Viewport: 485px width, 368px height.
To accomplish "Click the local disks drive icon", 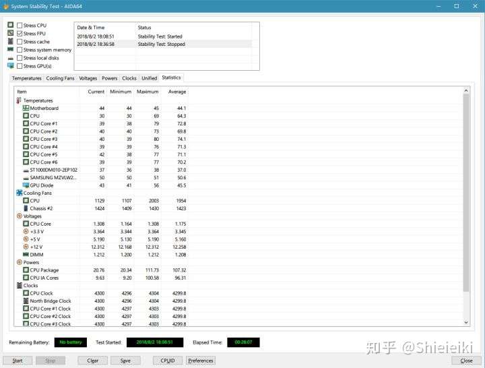I will pyautogui.click(x=11, y=58).
